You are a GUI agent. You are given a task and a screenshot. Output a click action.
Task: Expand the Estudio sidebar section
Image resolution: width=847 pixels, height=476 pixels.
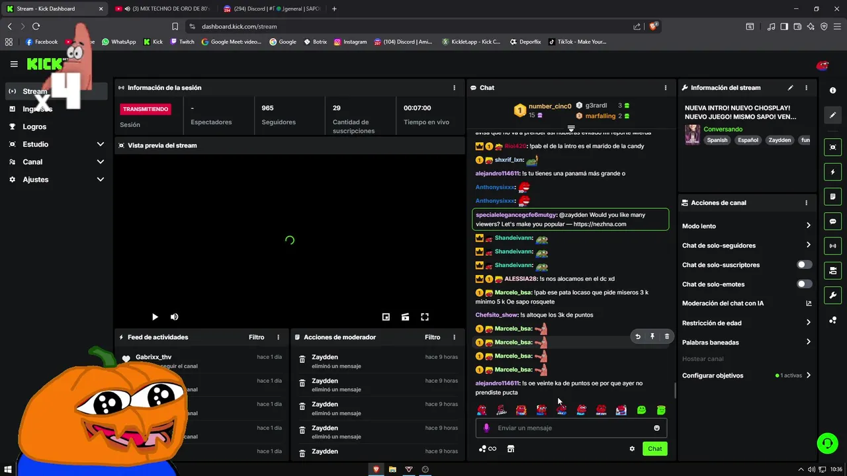[x=101, y=144]
